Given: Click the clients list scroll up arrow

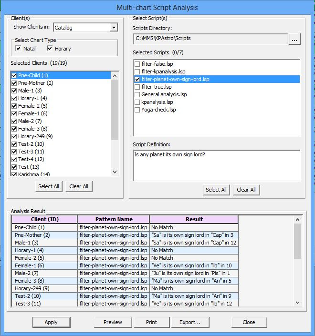Looking at the screenshot, I should (115, 76).
